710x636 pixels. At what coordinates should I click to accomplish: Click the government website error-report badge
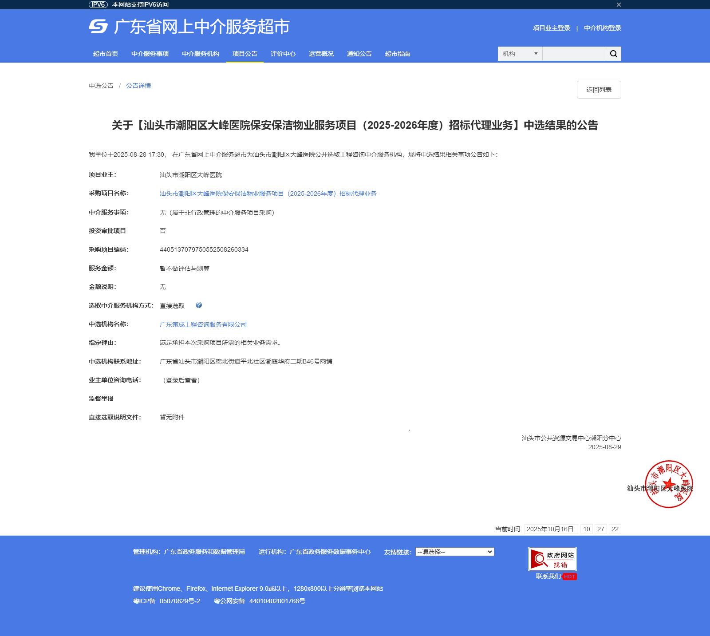pos(552,559)
